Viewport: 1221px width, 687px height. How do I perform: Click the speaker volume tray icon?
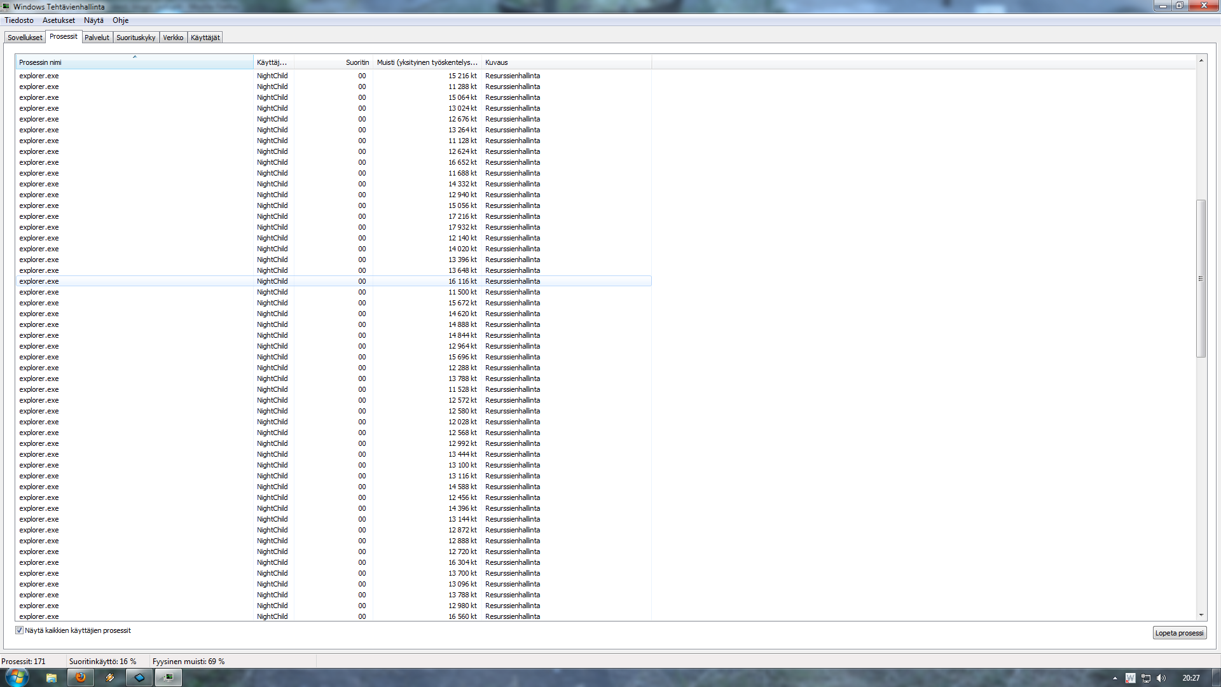pos(1161,678)
